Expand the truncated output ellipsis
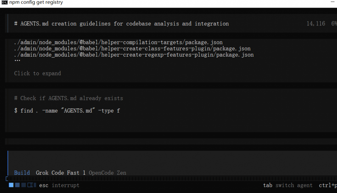 [17, 61]
